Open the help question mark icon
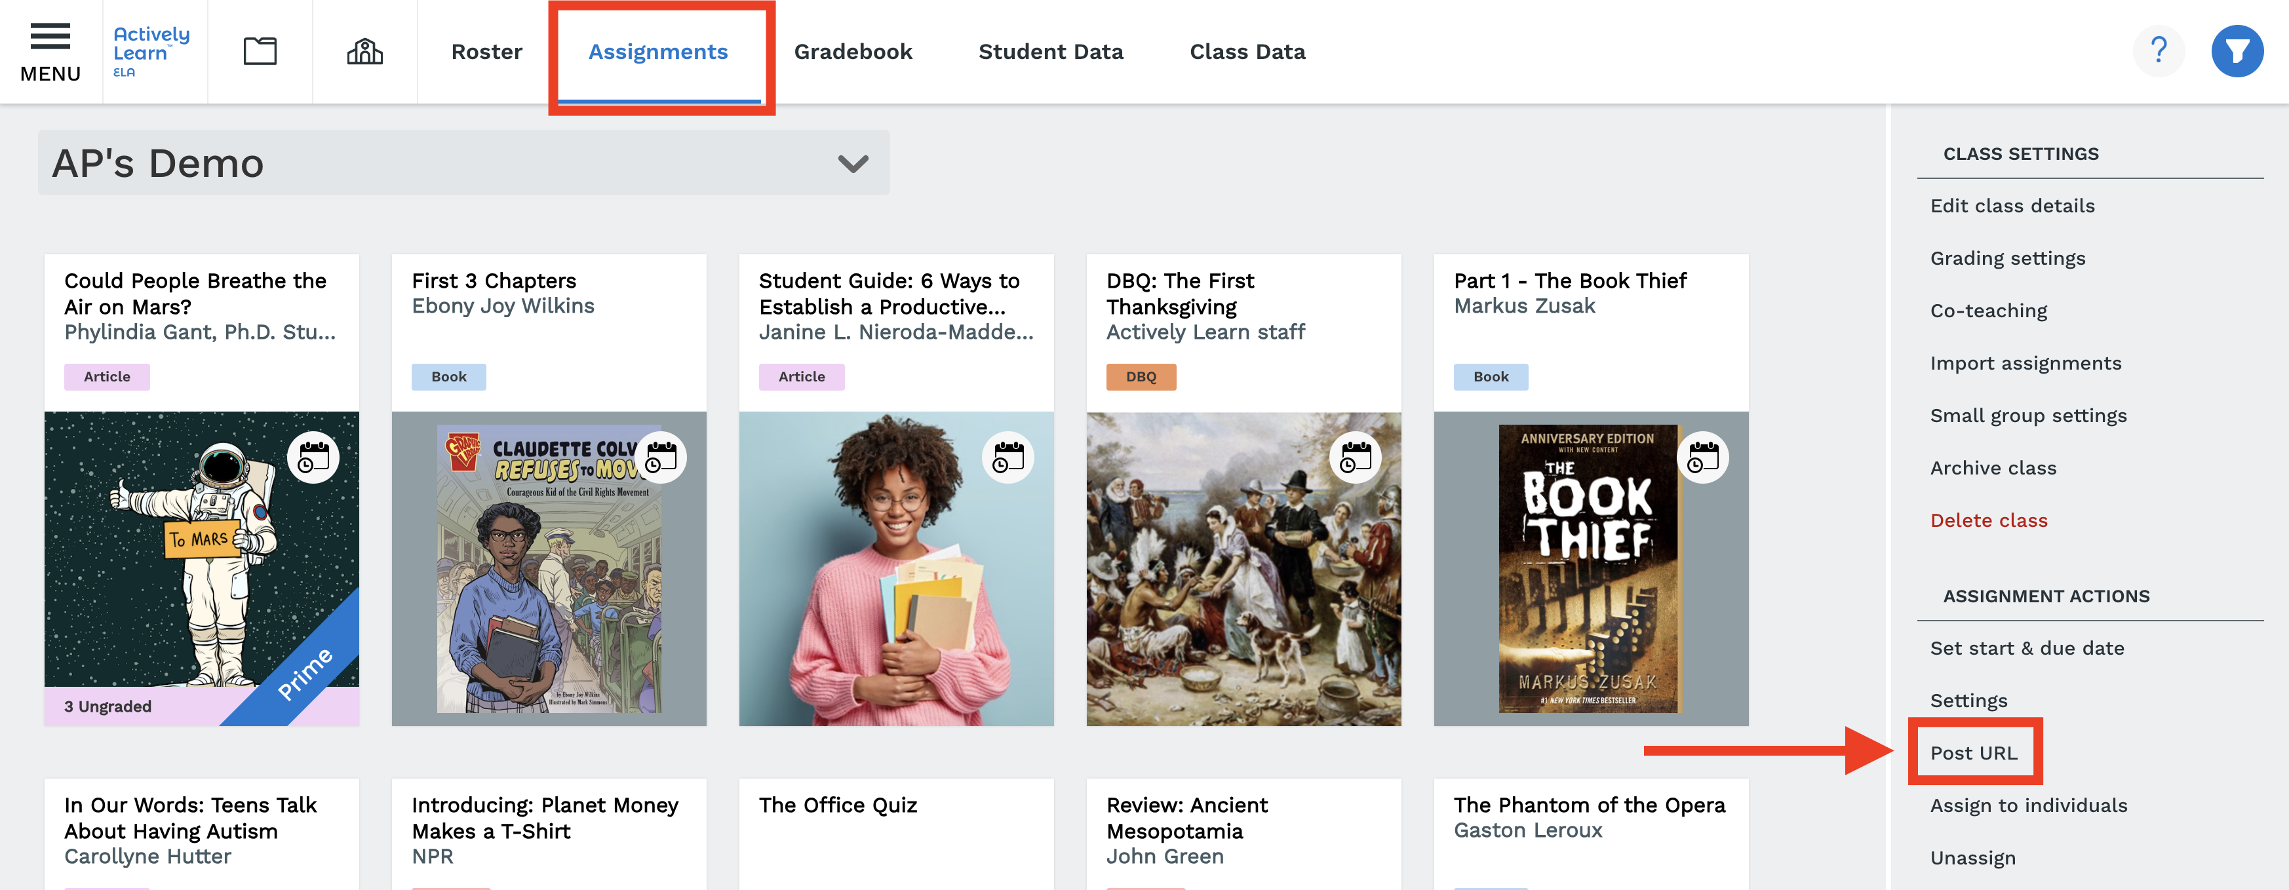The height and width of the screenshot is (890, 2289). point(2159,50)
